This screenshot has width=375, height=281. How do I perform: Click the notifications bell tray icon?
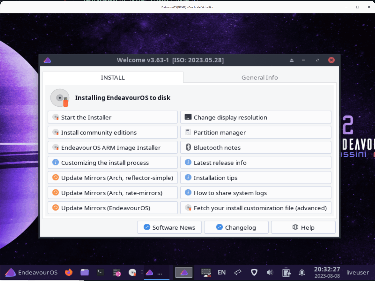(302, 272)
